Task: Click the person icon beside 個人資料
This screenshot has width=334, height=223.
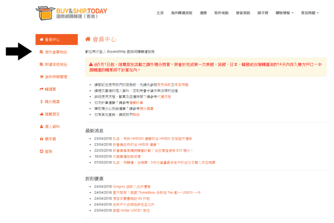Action: click(x=41, y=126)
